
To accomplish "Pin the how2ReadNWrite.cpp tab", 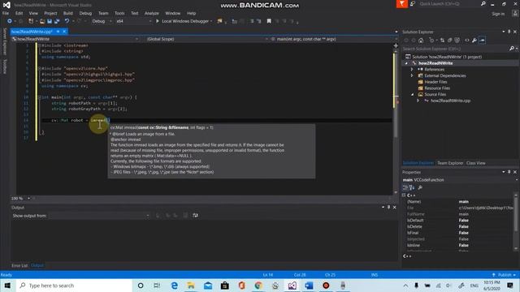I will pos(58,32).
